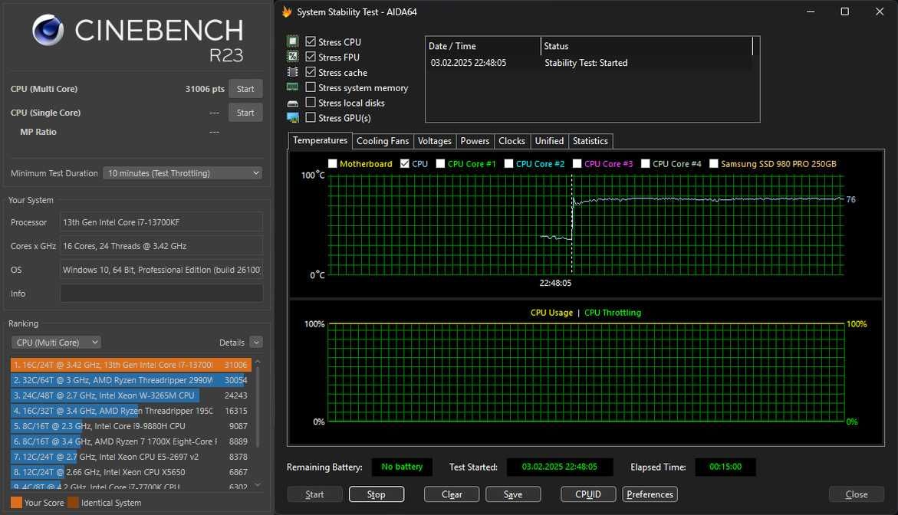Click the orange Your Score legend swatch
The image size is (898, 515).
pyautogui.click(x=17, y=503)
